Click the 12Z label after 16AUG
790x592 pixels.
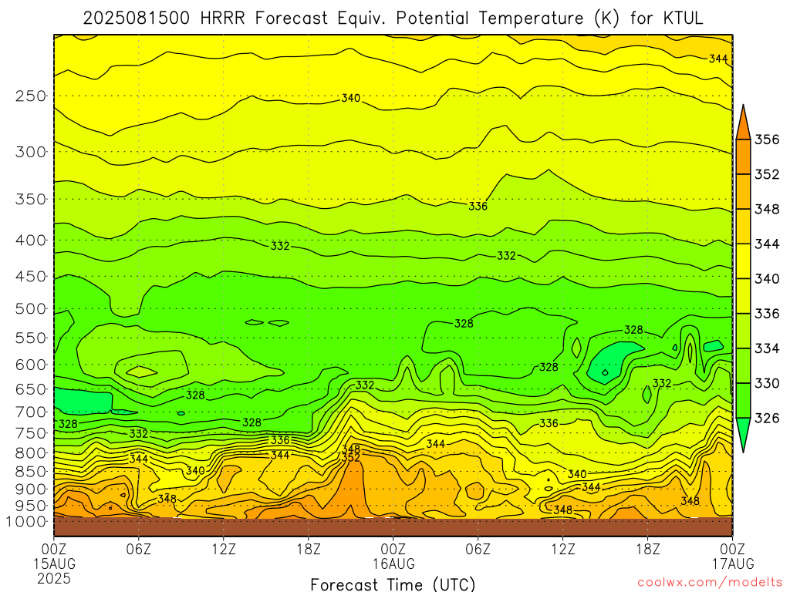coord(562,548)
